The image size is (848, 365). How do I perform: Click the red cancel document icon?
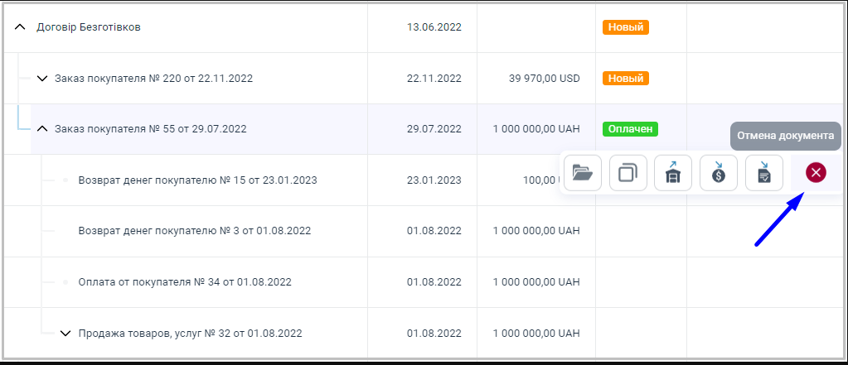click(816, 172)
